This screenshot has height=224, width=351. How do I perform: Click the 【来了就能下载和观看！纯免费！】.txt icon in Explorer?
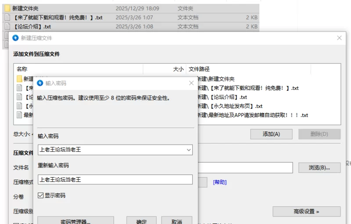click(x=7, y=18)
